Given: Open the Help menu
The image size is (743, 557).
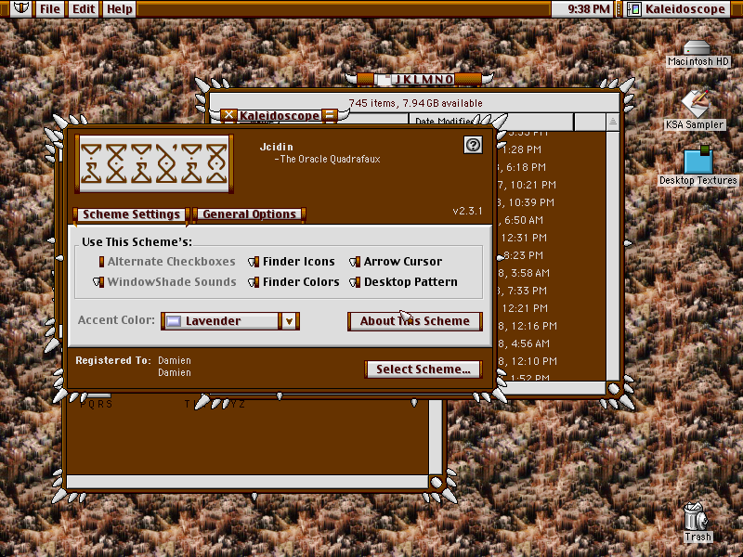Looking at the screenshot, I should click(x=120, y=9).
